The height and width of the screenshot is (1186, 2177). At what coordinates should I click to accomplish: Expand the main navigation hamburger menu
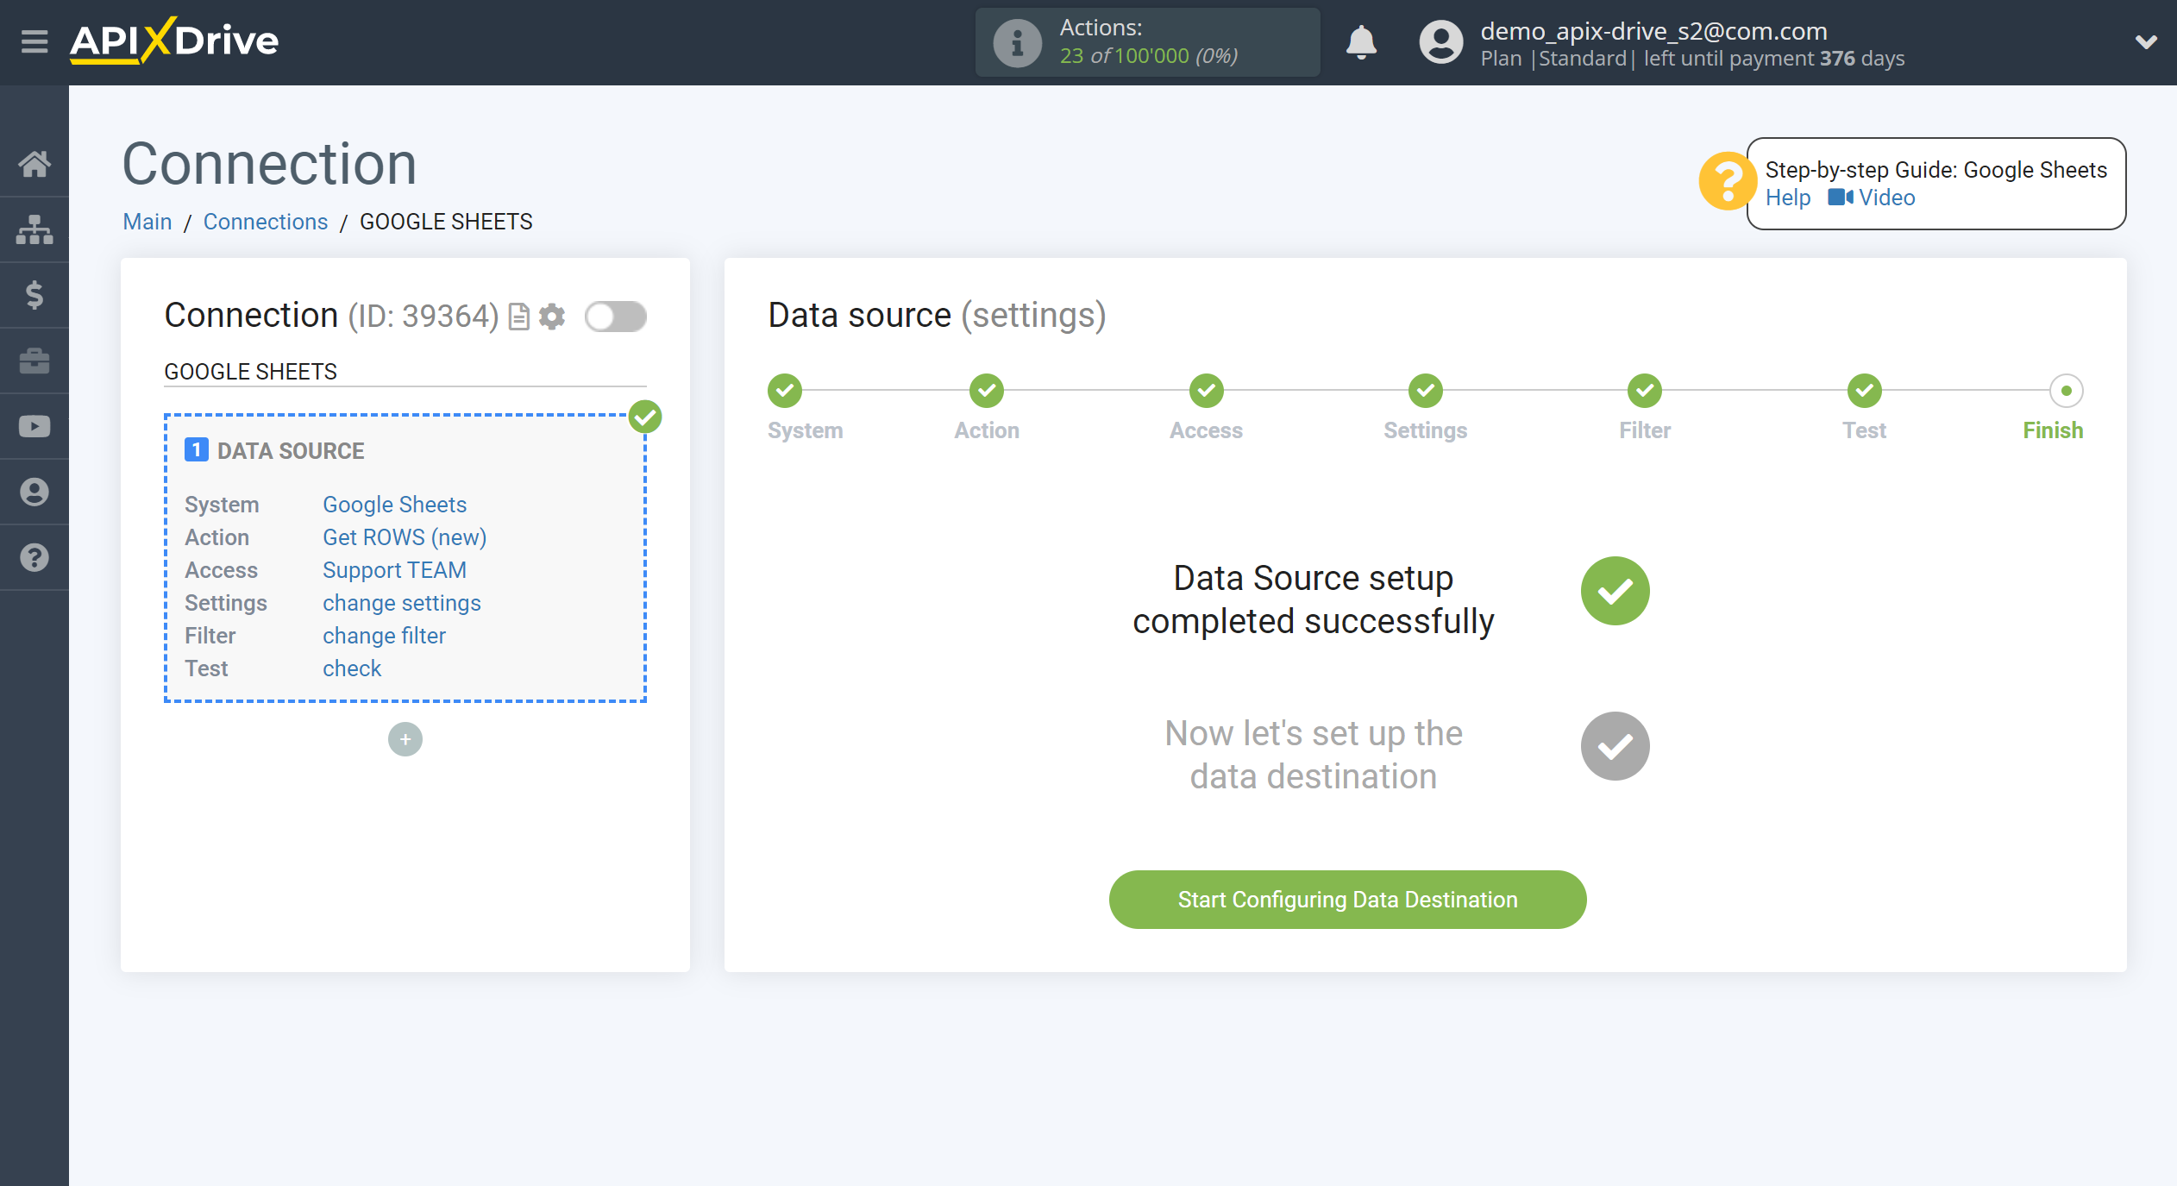coord(34,41)
